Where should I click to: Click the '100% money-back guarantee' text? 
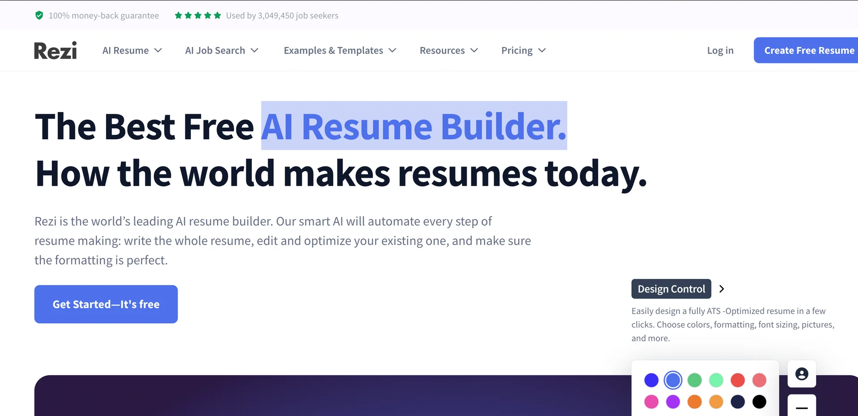pos(104,16)
